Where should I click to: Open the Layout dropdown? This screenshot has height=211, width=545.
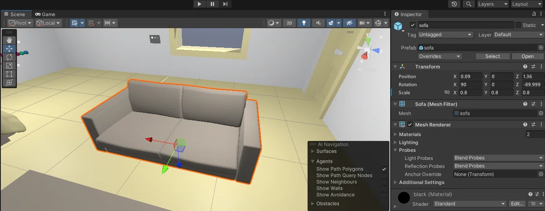(x=526, y=4)
